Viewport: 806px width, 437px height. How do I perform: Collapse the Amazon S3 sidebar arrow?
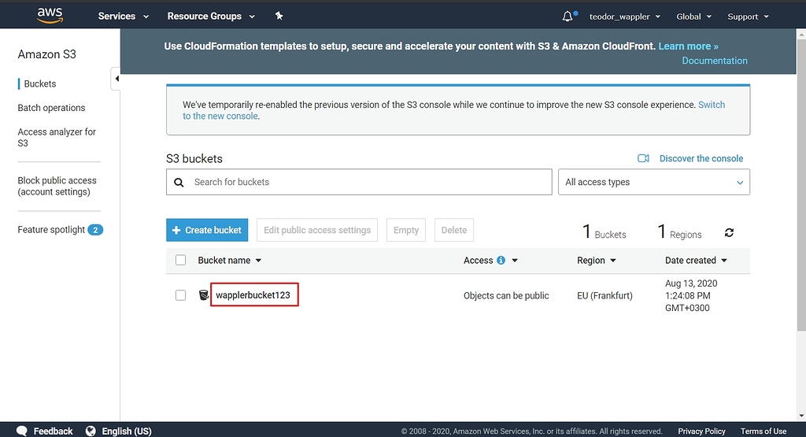[x=116, y=79]
